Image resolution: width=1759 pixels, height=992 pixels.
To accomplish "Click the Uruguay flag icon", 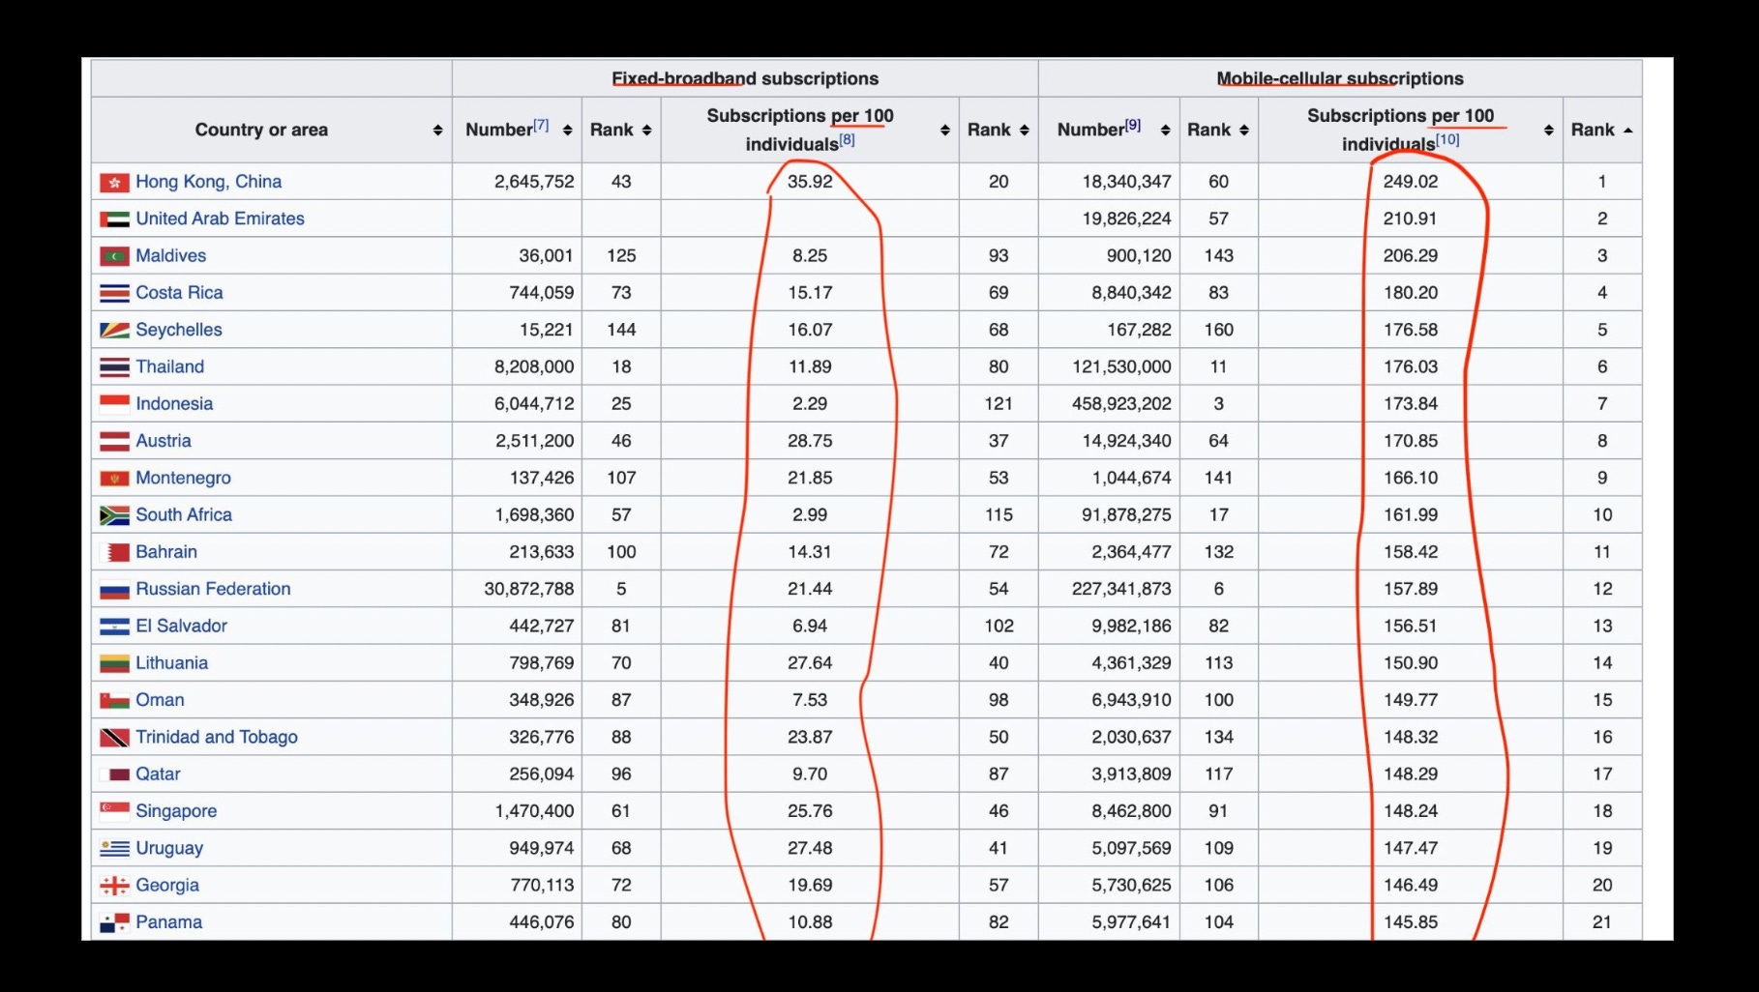I will click(x=114, y=849).
